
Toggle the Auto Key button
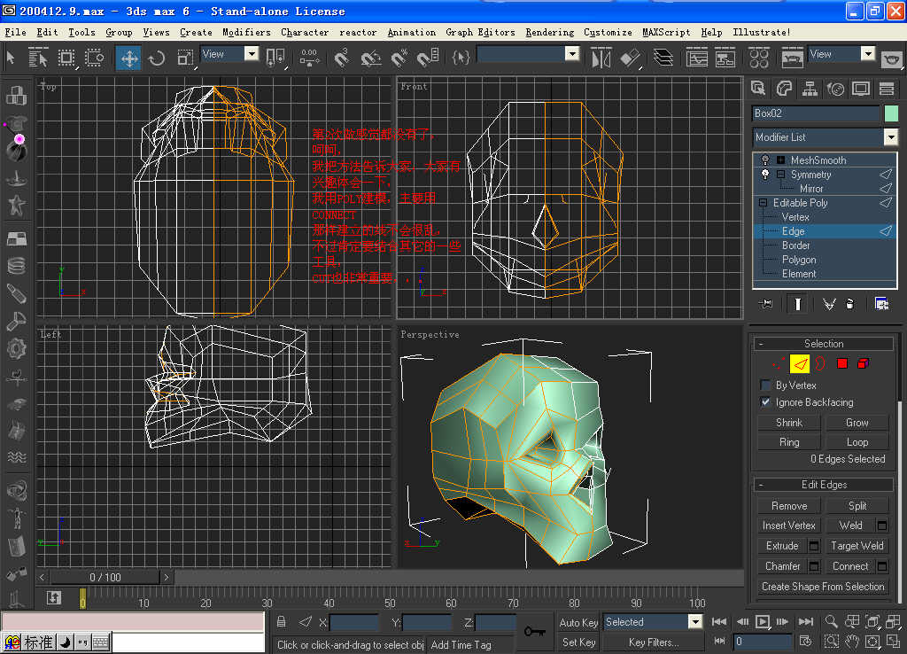pos(578,622)
